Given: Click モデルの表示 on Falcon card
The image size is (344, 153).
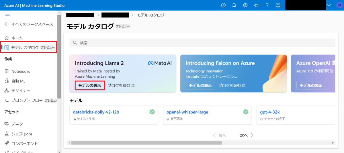Looking at the screenshot, I should tap(200, 85).
